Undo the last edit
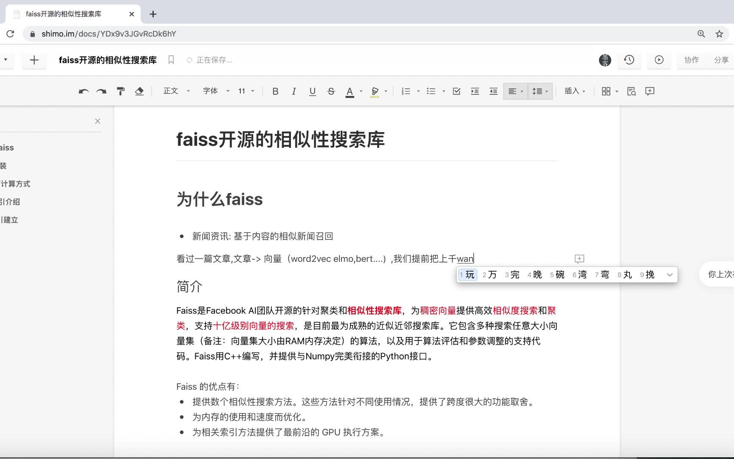734x459 pixels. point(84,91)
